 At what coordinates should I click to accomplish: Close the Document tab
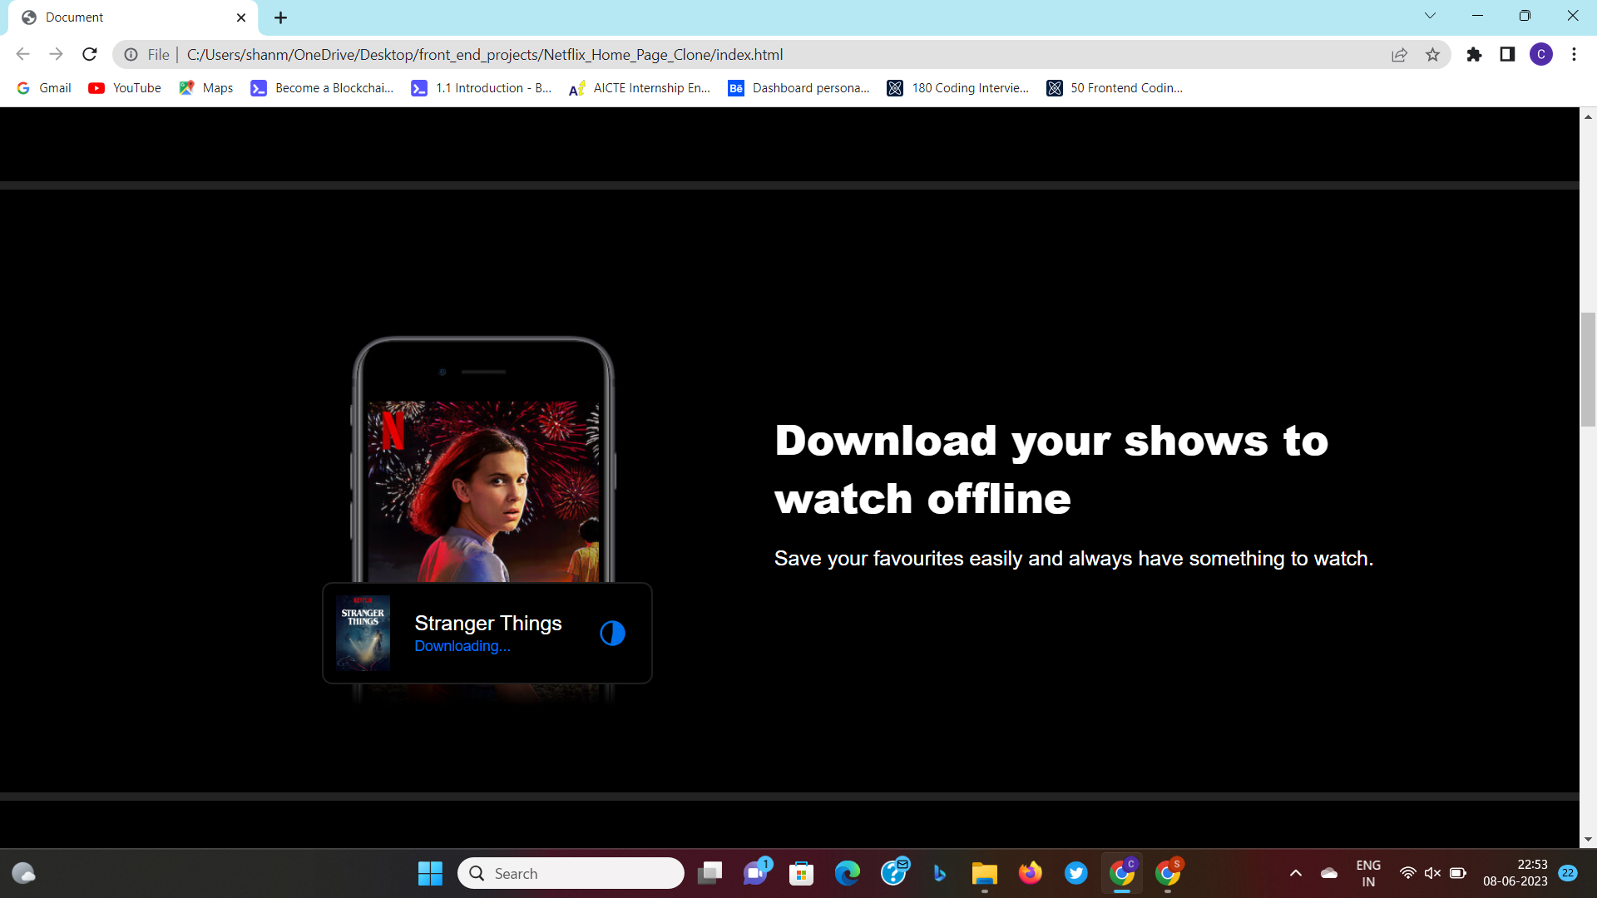pos(241,17)
